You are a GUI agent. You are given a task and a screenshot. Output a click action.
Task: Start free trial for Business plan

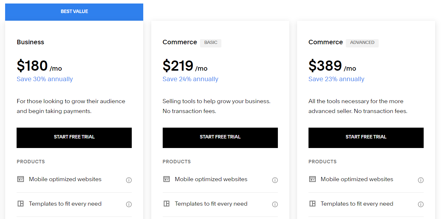(x=74, y=138)
